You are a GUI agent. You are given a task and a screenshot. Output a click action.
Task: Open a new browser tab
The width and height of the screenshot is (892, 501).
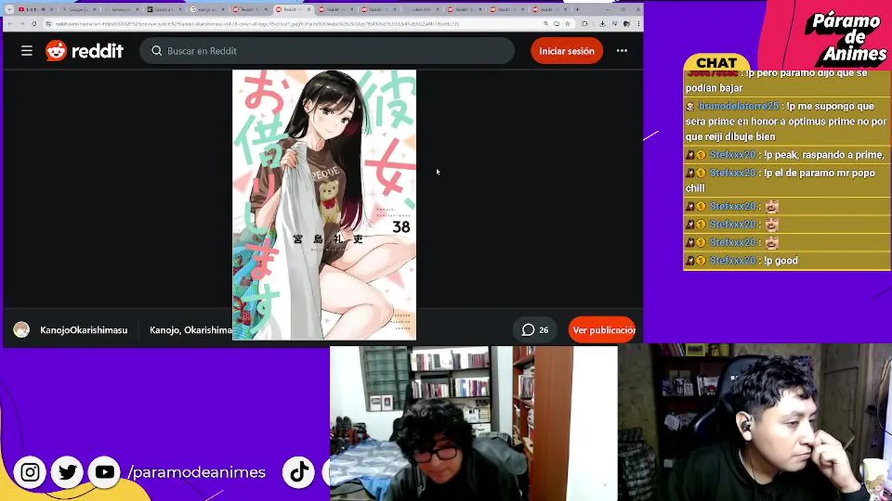coord(578,10)
